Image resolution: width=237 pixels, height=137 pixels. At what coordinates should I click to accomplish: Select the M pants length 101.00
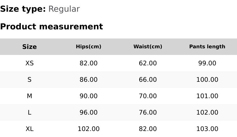(x=207, y=96)
